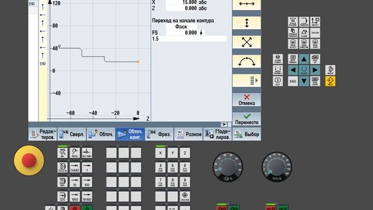Click the 7th axis key
Image resolution: width=373 pixels, height=210 pixels.
pyautogui.click(x=160, y=182)
